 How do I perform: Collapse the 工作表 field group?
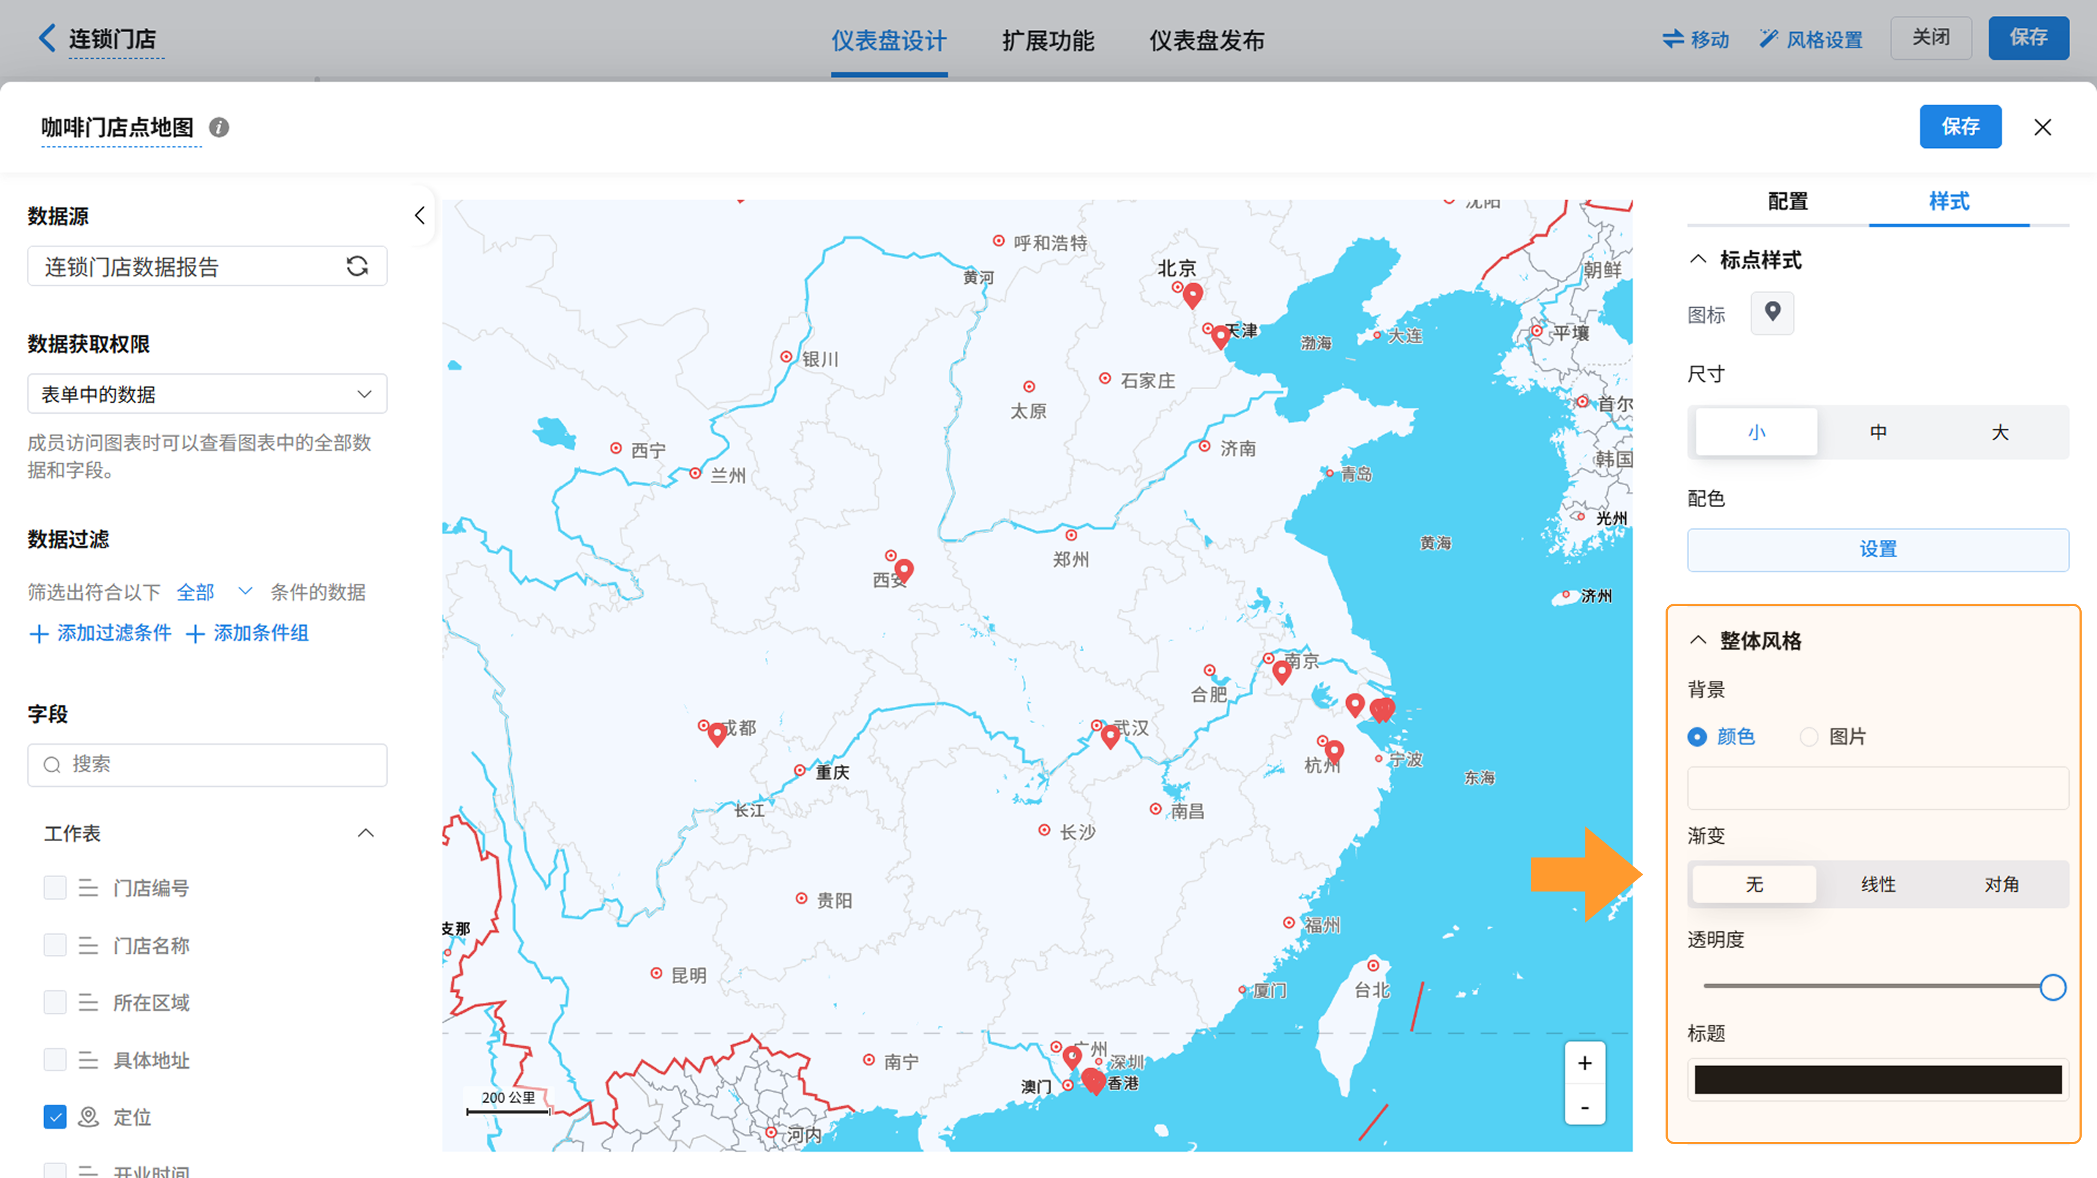pos(365,833)
